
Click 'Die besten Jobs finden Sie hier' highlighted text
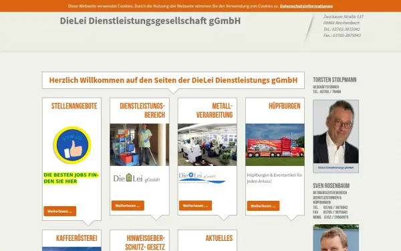tap(71, 178)
